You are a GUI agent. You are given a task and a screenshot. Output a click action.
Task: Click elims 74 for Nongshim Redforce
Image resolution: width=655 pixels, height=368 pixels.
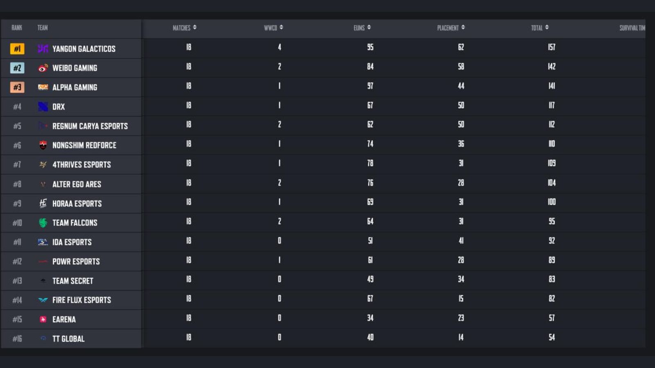pyautogui.click(x=370, y=144)
